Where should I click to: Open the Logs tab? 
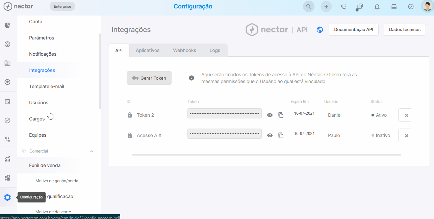pos(215,50)
